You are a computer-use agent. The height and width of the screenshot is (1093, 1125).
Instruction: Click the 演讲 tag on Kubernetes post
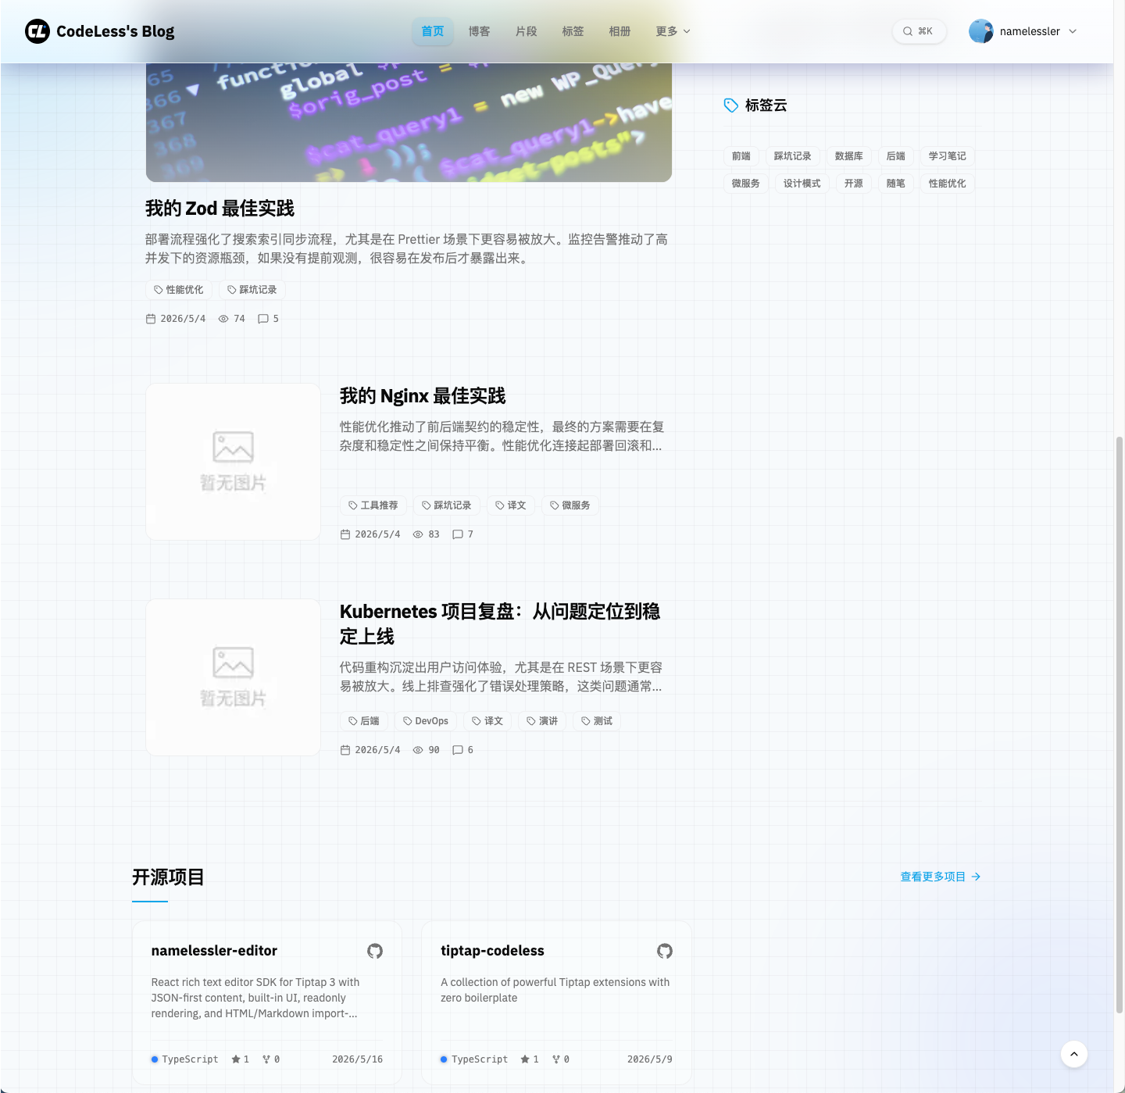coord(542,721)
